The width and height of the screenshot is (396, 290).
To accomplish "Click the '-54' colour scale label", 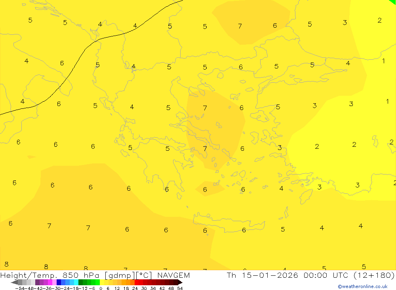I will coord(20,288).
